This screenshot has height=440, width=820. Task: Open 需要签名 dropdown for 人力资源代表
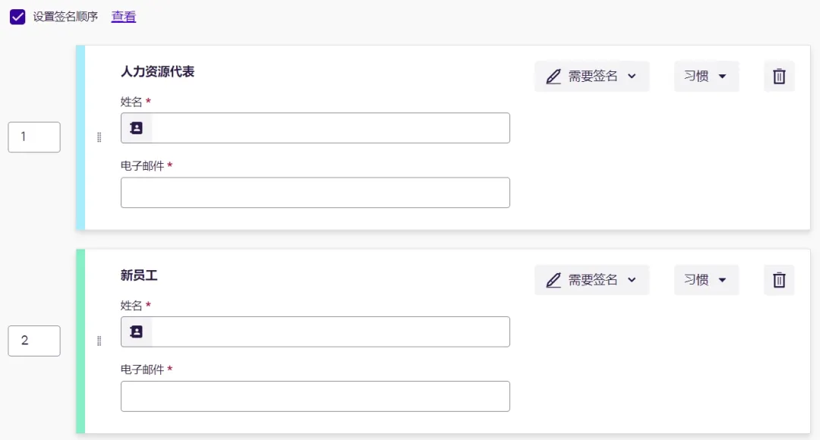(591, 77)
